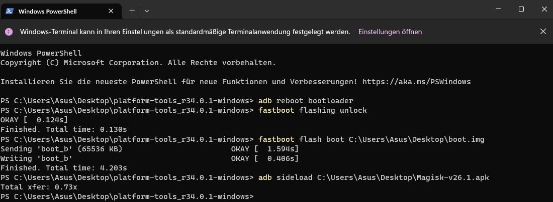Screen dimensions: 553x202
Task: Click the "fastboot flashing unlock" command text
Action: point(312,110)
